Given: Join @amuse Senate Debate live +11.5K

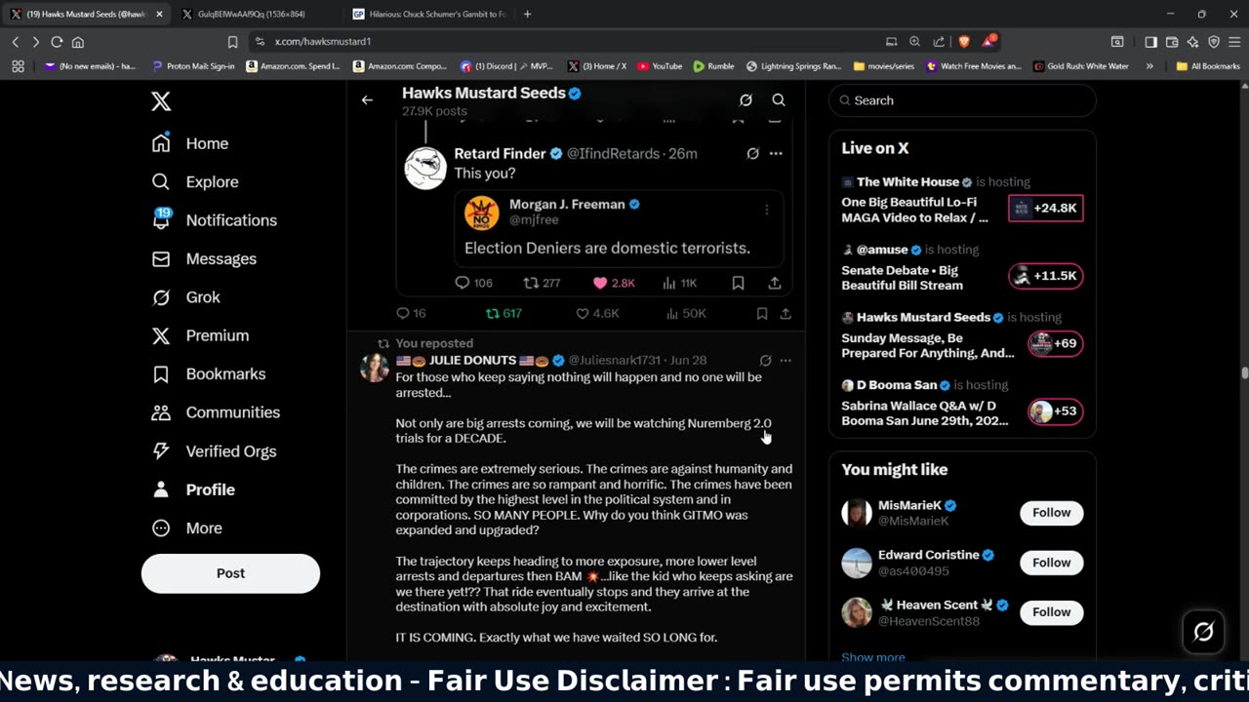Looking at the screenshot, I should (x=1045, y=276).
